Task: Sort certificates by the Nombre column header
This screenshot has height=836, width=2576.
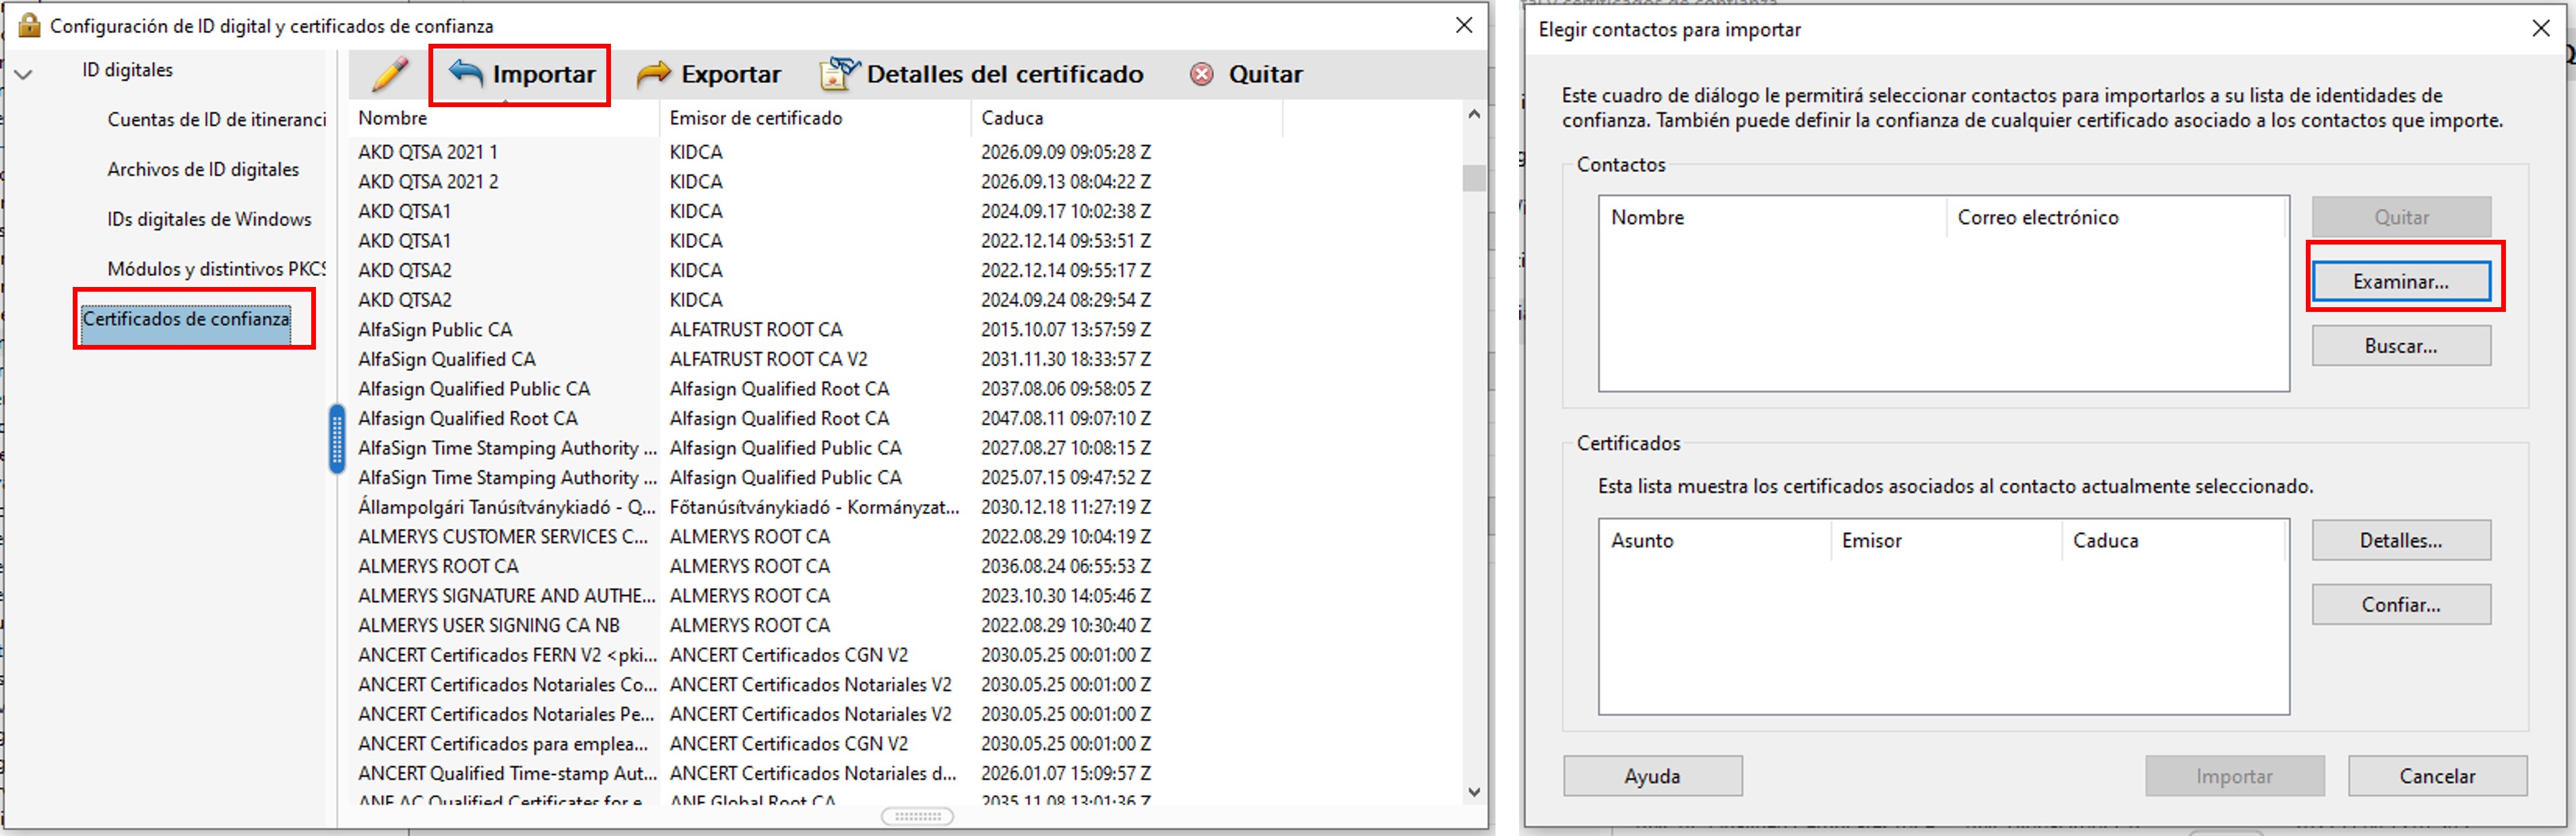Action: click(x=393, y=118)
